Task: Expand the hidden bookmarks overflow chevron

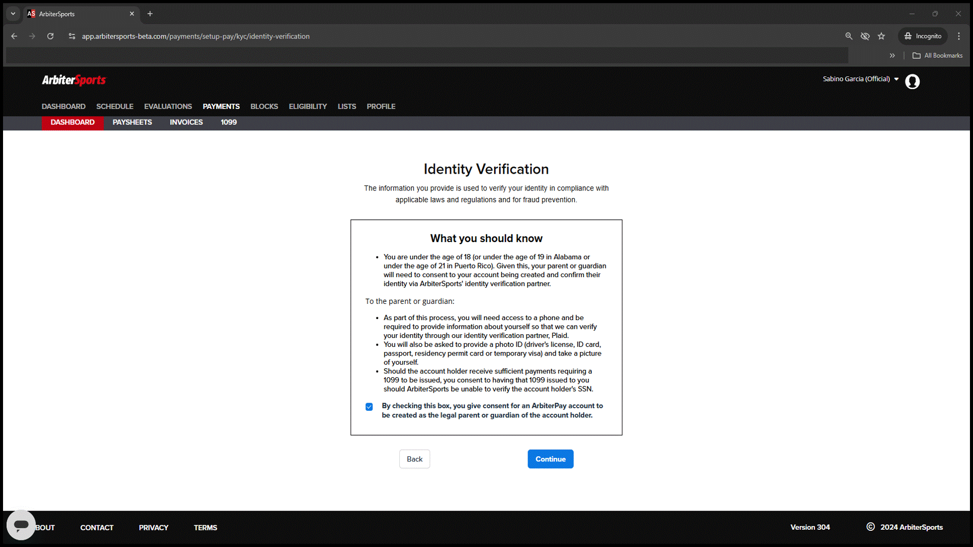Action: (892, 56)
